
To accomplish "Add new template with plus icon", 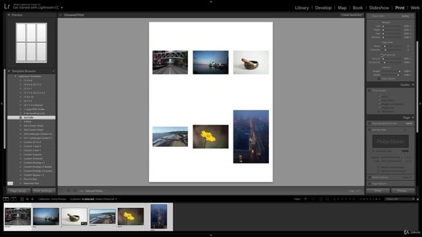I will [53, 71].
